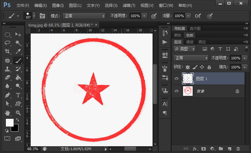Viewport: 251px width, 153px height.
Task: Change the screen mode
Action: pos(18,139)
